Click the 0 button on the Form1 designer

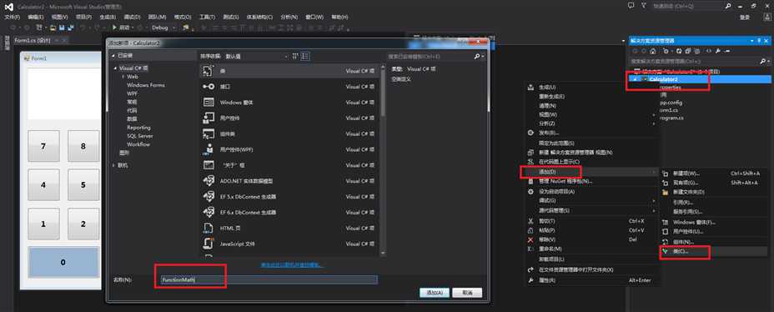click(x=63, y=262)
